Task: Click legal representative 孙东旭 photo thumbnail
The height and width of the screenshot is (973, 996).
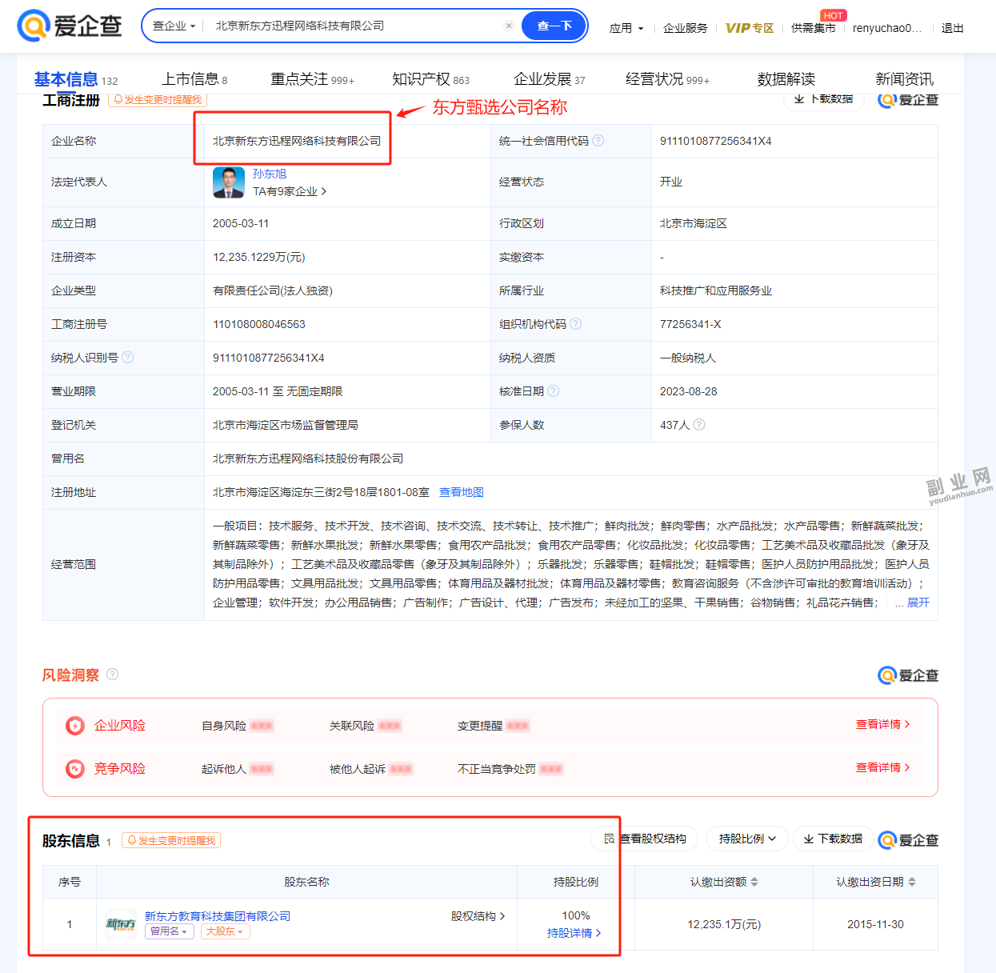Action: [x=229, y=182]
